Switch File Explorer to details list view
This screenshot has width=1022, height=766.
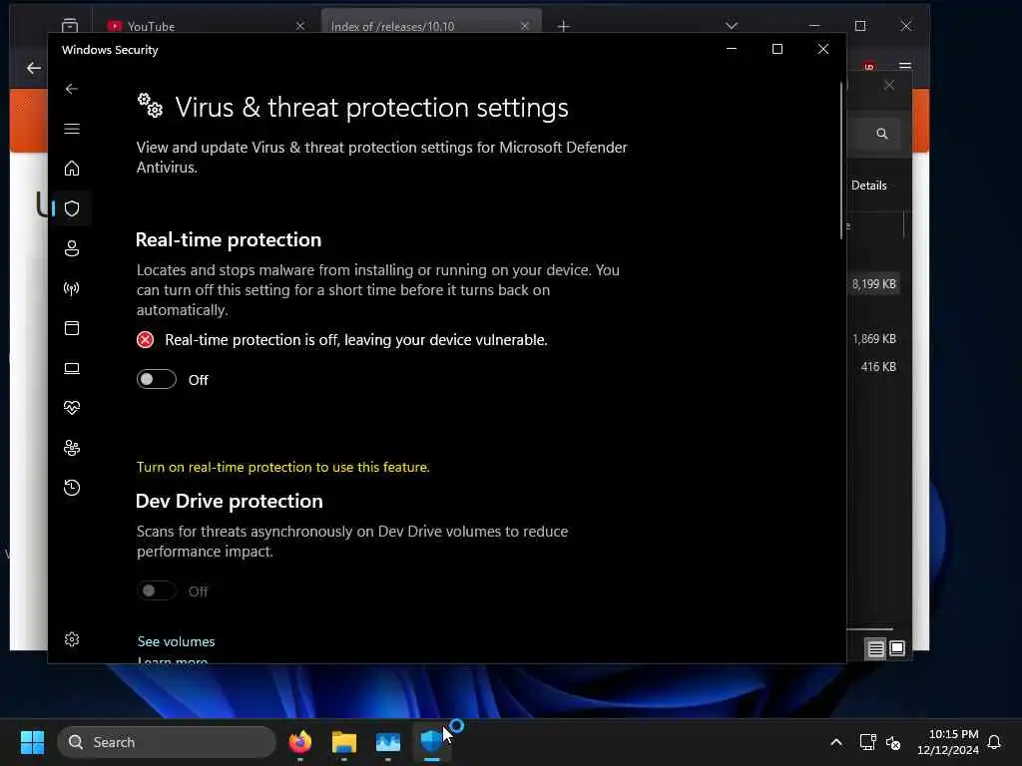tap(875, 648)
